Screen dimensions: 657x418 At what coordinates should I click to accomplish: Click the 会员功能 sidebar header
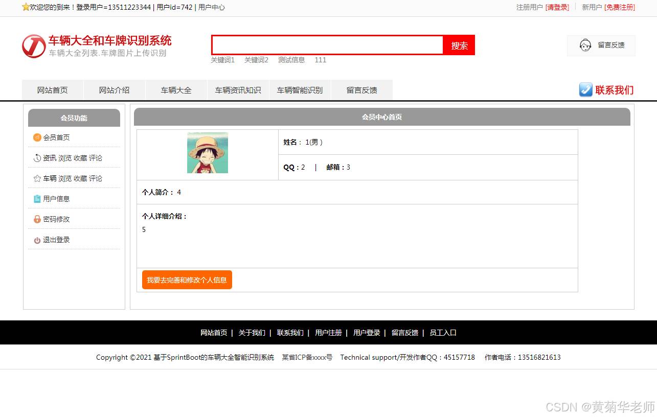74,118
